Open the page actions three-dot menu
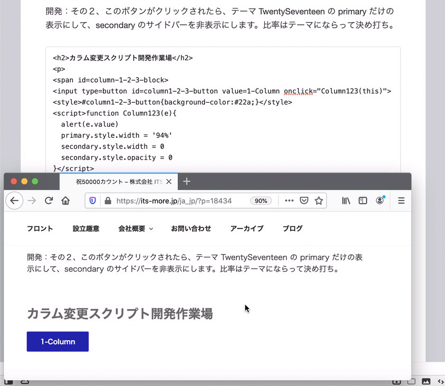Screen dimensions: 445x386 point(289,201)
